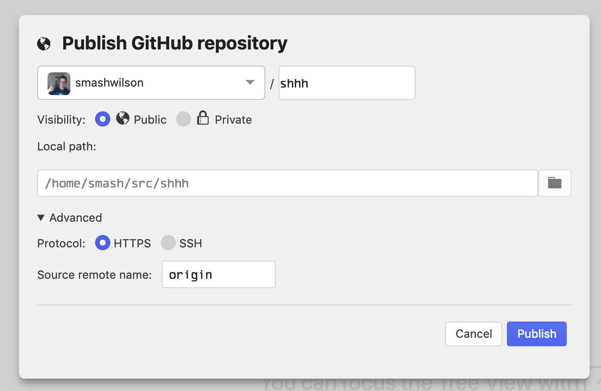Enable the HTTPS protocol option
Image resolution: width=601 pixels, height=391 pixels.
tap(102, 243)
